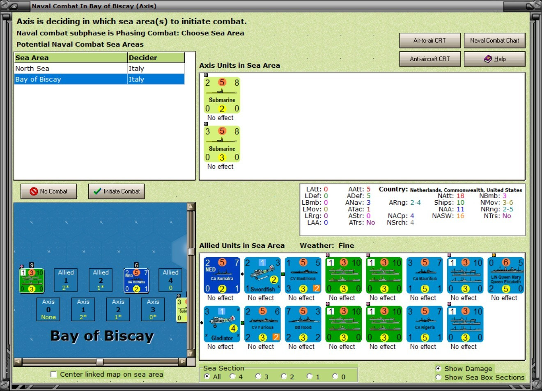
Task: Select green convoy unit left of CA Mauritius
Action: 384,275
